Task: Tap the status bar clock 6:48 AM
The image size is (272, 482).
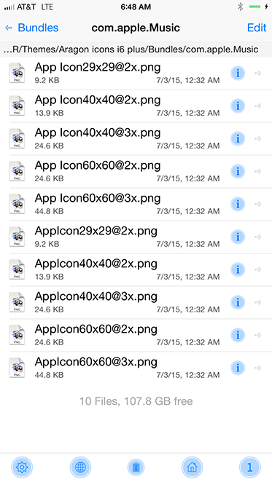Action: 136,7
